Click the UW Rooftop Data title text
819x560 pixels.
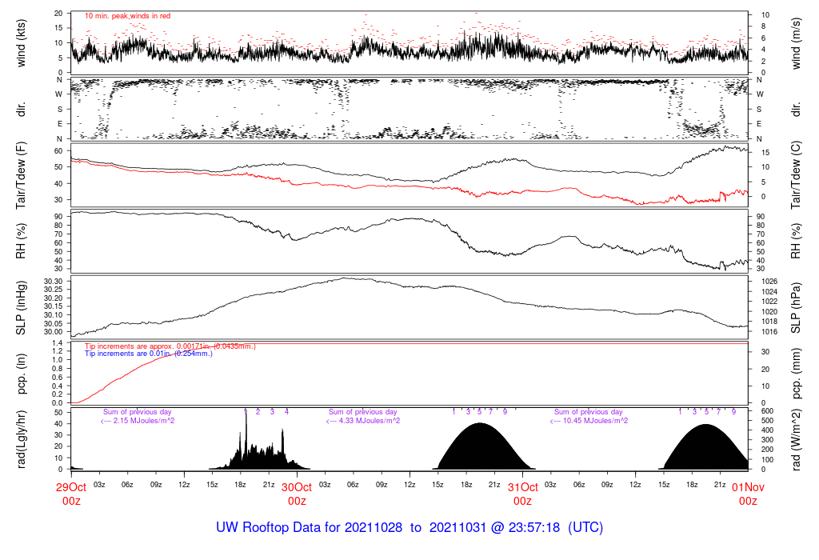(409, 528)
